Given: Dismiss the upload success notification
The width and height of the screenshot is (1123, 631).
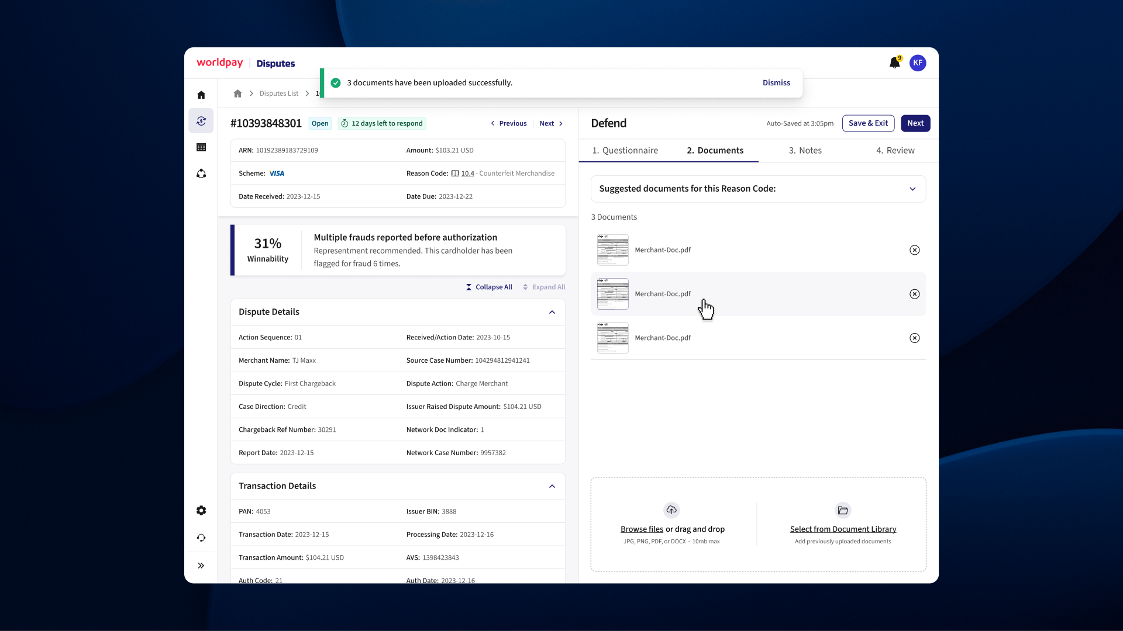Looking at the screenshot, I should click(776, 83).
